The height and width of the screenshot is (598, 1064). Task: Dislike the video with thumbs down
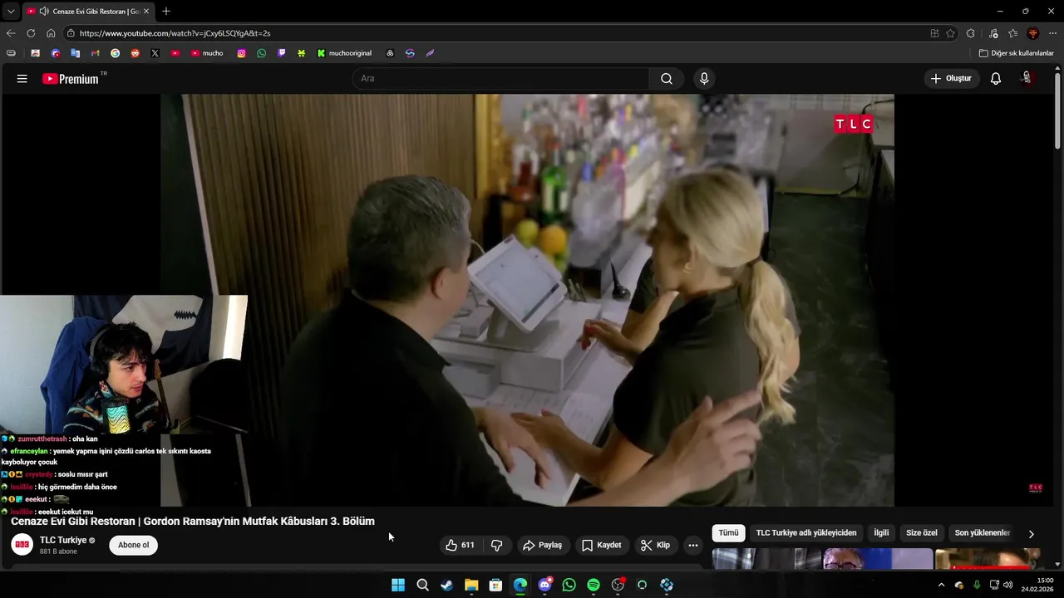[496, 546]
